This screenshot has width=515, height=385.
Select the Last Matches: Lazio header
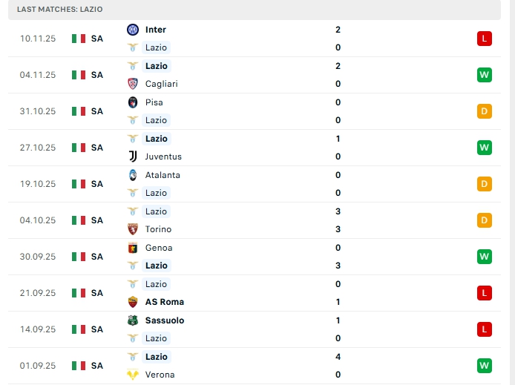click(x=60, y=10)
